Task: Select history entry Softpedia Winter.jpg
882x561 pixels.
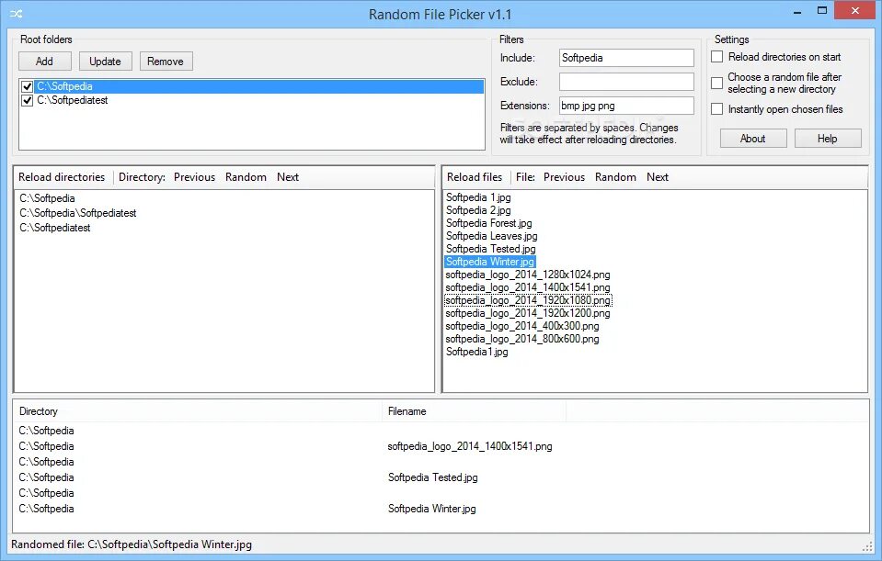Action: tap(431, 509)
